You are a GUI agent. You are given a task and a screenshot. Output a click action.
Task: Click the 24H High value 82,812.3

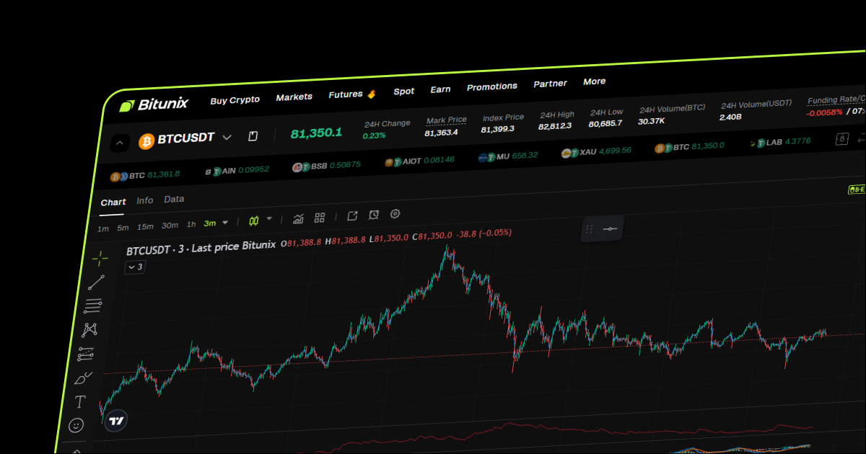tap(555, 126)
